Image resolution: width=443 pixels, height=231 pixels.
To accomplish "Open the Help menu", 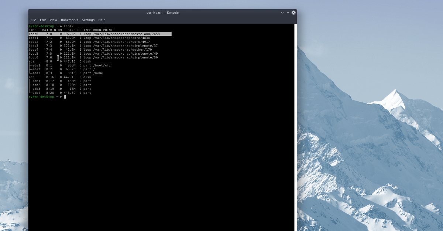I will [102, 20].
